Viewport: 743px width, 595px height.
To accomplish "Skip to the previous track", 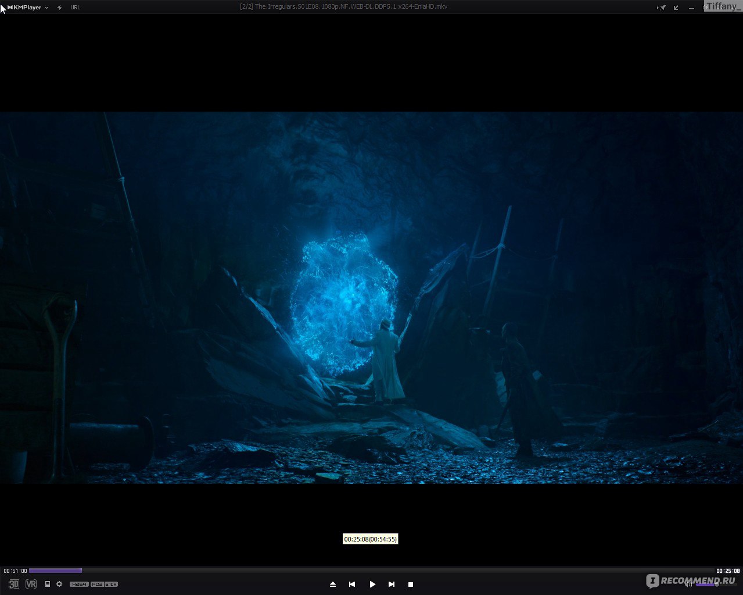I will (352, 584).
